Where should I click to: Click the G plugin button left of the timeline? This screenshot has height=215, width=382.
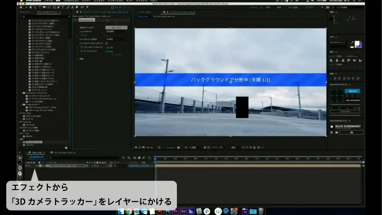point(20,173)
